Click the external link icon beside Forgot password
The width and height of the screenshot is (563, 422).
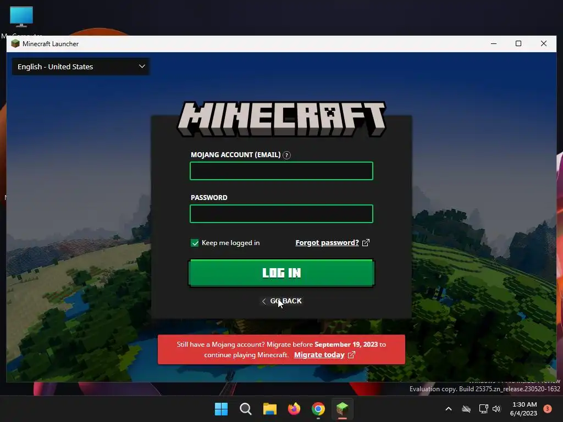pyautogui.click(x=366, y=243)
